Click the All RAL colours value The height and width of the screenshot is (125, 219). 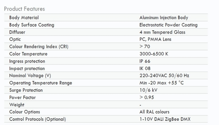click(x=154, y=112)
